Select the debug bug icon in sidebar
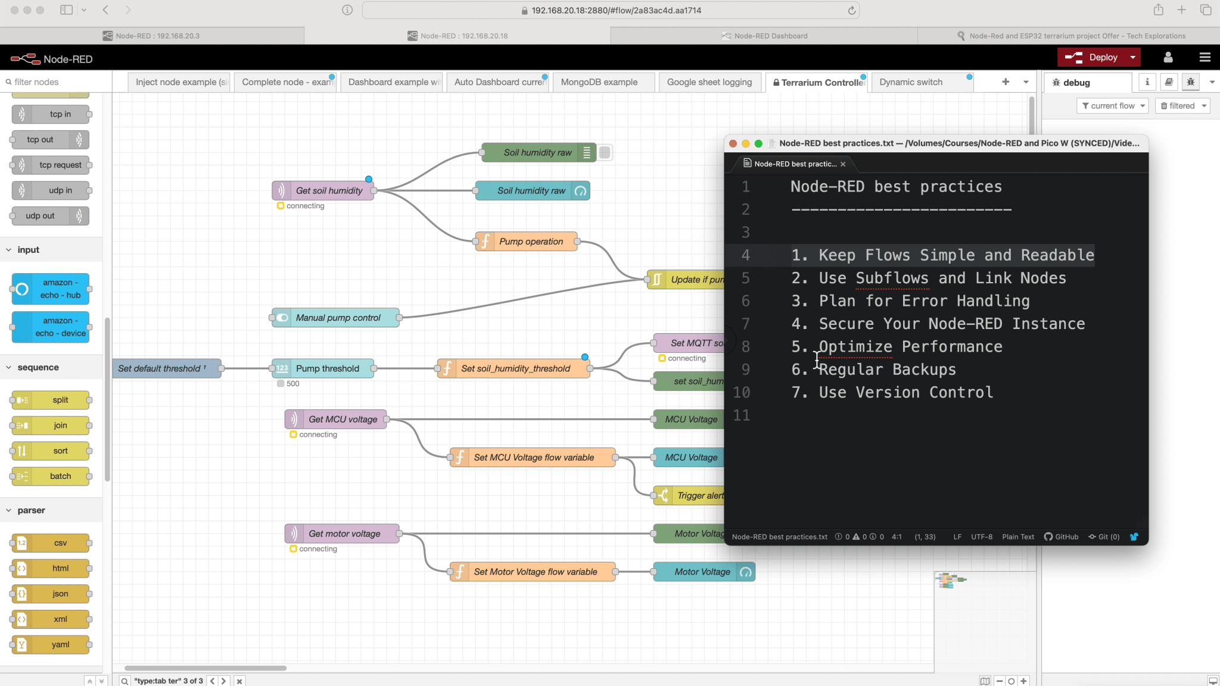 [1191, 82]
